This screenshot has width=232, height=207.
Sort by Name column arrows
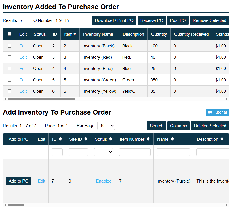pyautogui.click(x=172, y=139)
